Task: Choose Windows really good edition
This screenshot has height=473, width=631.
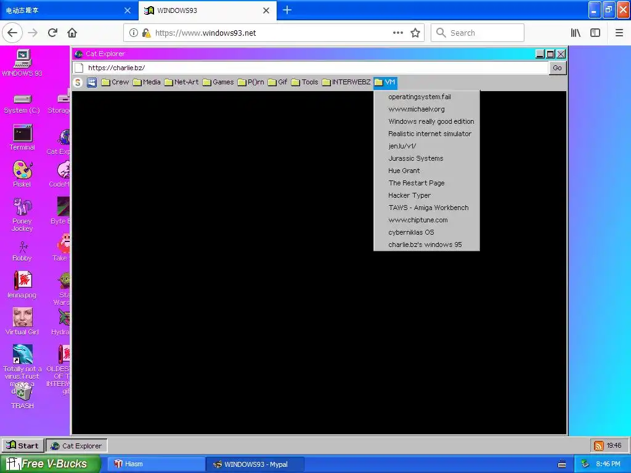Action: 426,121
